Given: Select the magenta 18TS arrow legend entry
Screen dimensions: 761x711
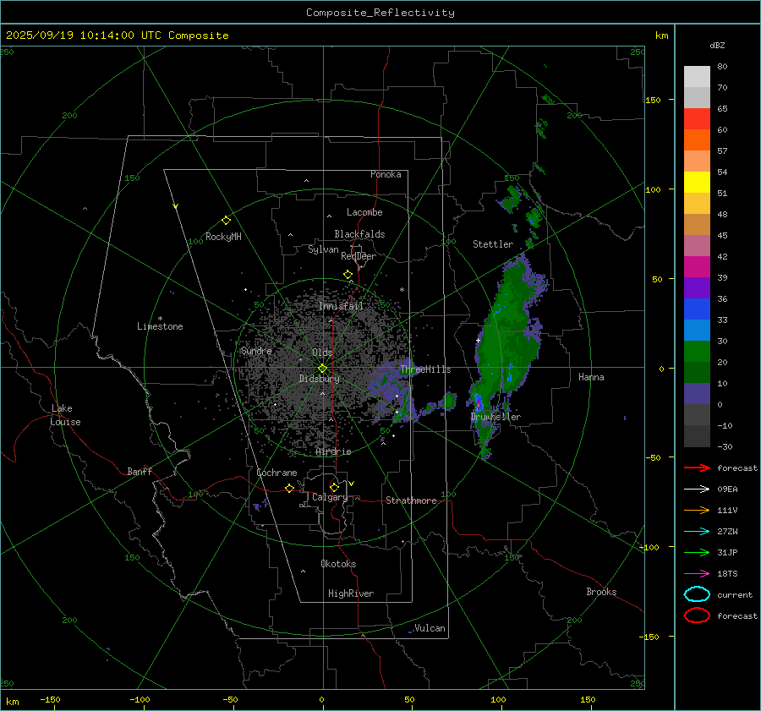Looking at the screenshot, I should pyautogui.click(x=697, y=573).
